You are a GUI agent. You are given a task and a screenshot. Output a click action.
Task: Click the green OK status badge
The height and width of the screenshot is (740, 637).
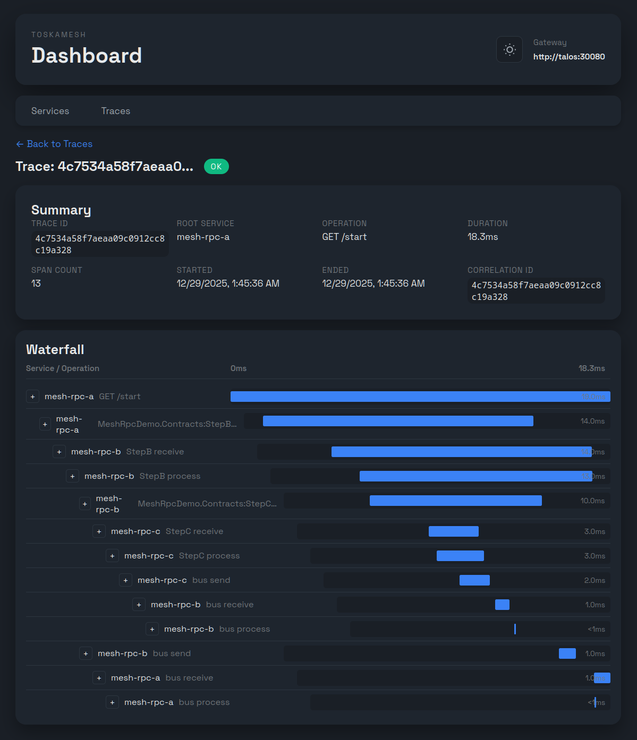click(x=216, y=167)
